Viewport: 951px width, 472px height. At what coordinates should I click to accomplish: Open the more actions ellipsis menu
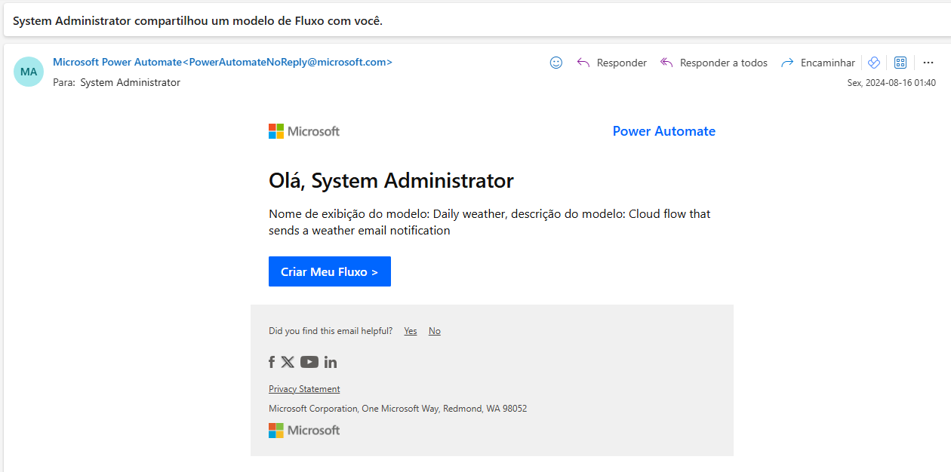(928, 63)
